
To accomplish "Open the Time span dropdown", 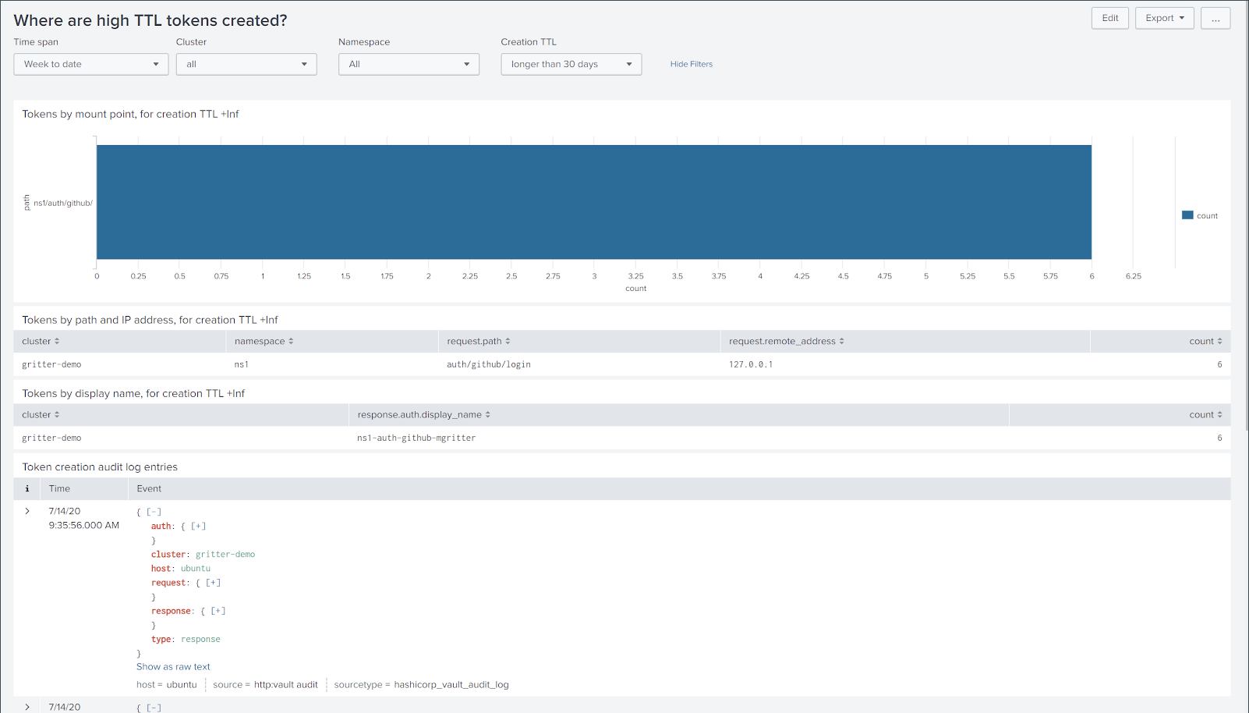I will 90,64.
